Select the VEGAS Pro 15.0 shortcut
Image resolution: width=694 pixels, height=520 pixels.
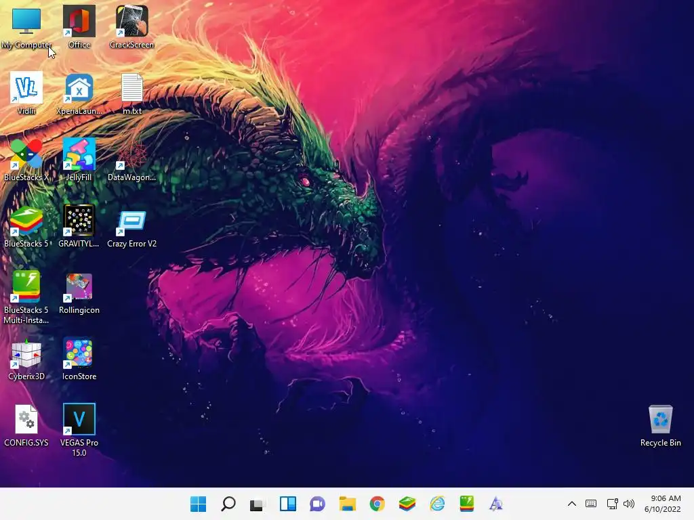pyautogui.click(x=79, y=430)
